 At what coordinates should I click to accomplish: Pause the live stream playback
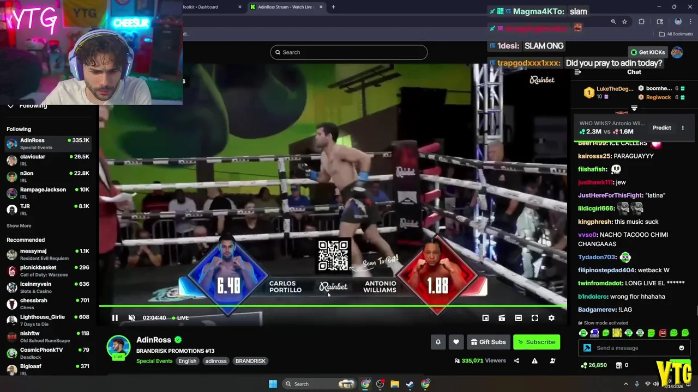pos(115,318)
